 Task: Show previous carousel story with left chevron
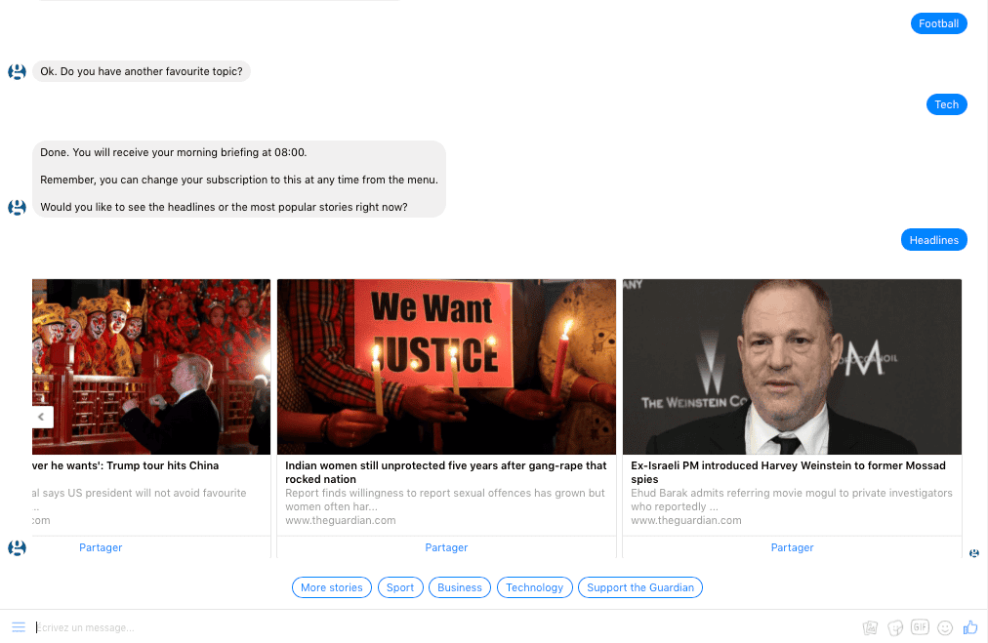click(x=41, y=417)
